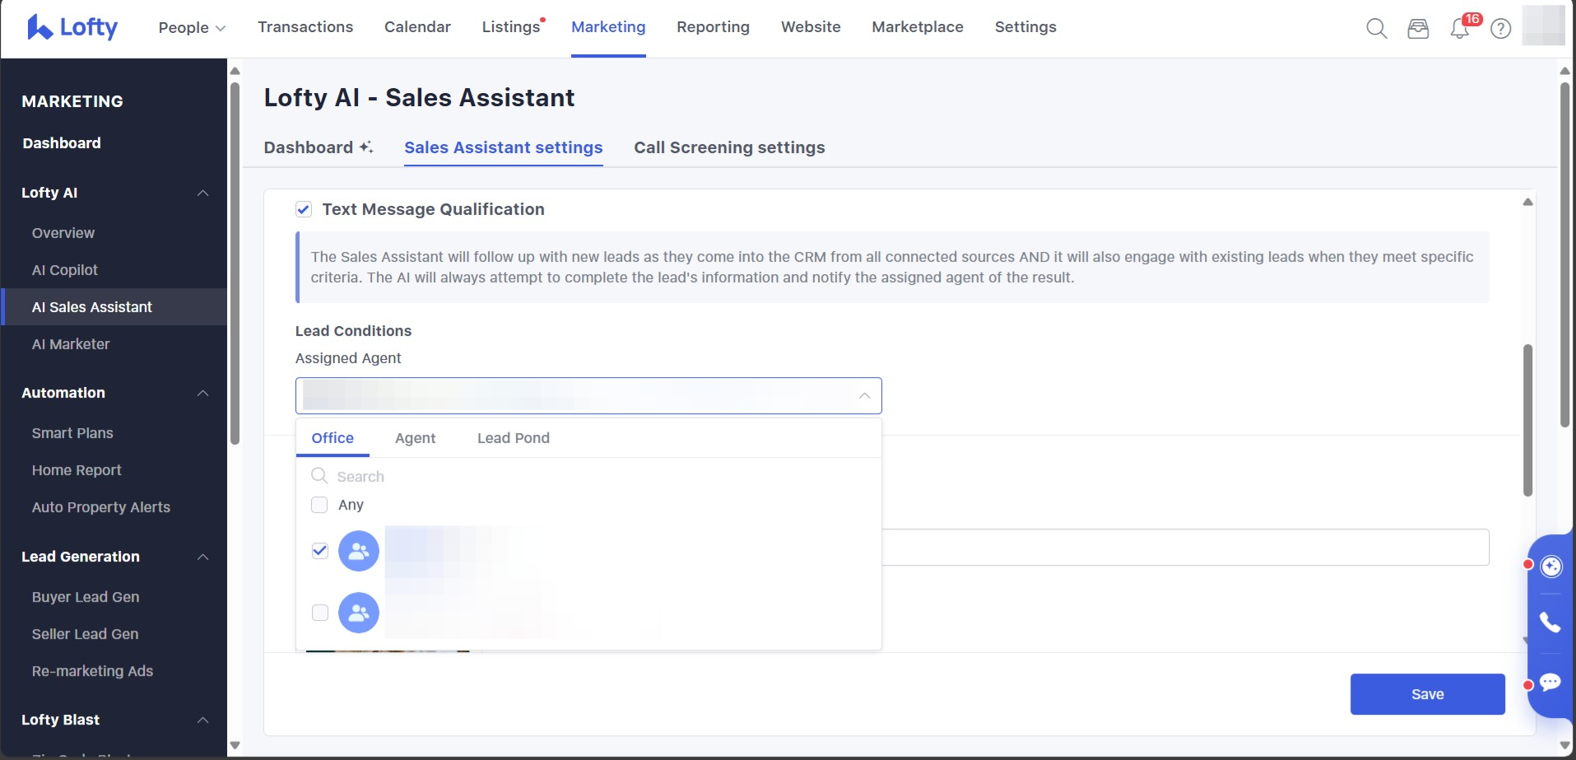Image resolution: width=1576 pixels, height=760 pixels.
Task: Select the Office tab in dropdown
Action: tap(332, 438)
